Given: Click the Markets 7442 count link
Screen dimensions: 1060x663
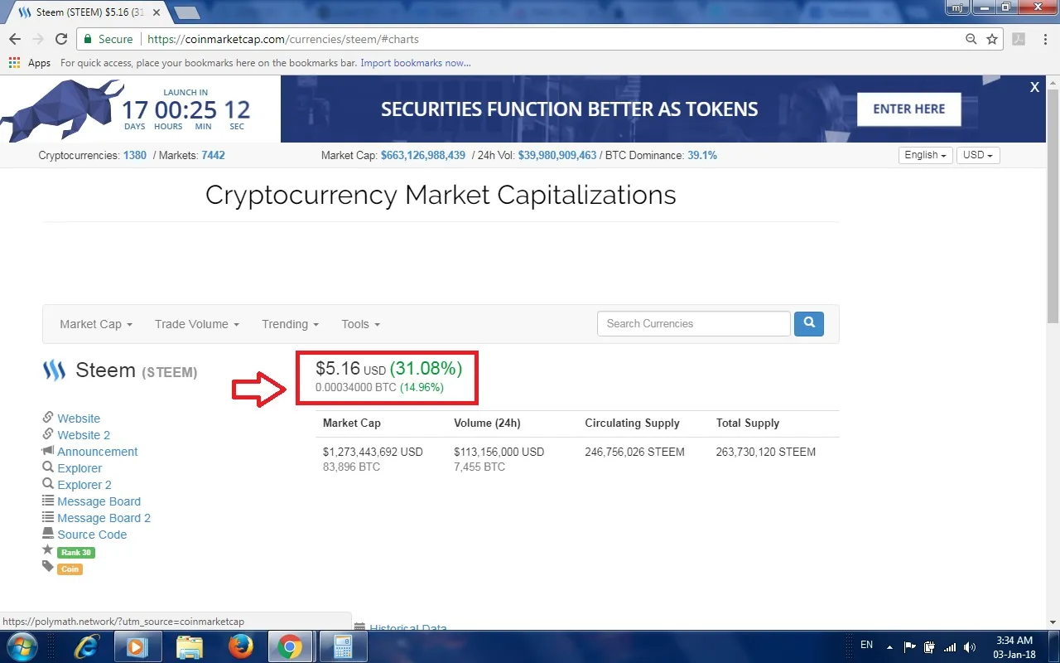Looking at the screenshot, I should [x=213, y=155].
